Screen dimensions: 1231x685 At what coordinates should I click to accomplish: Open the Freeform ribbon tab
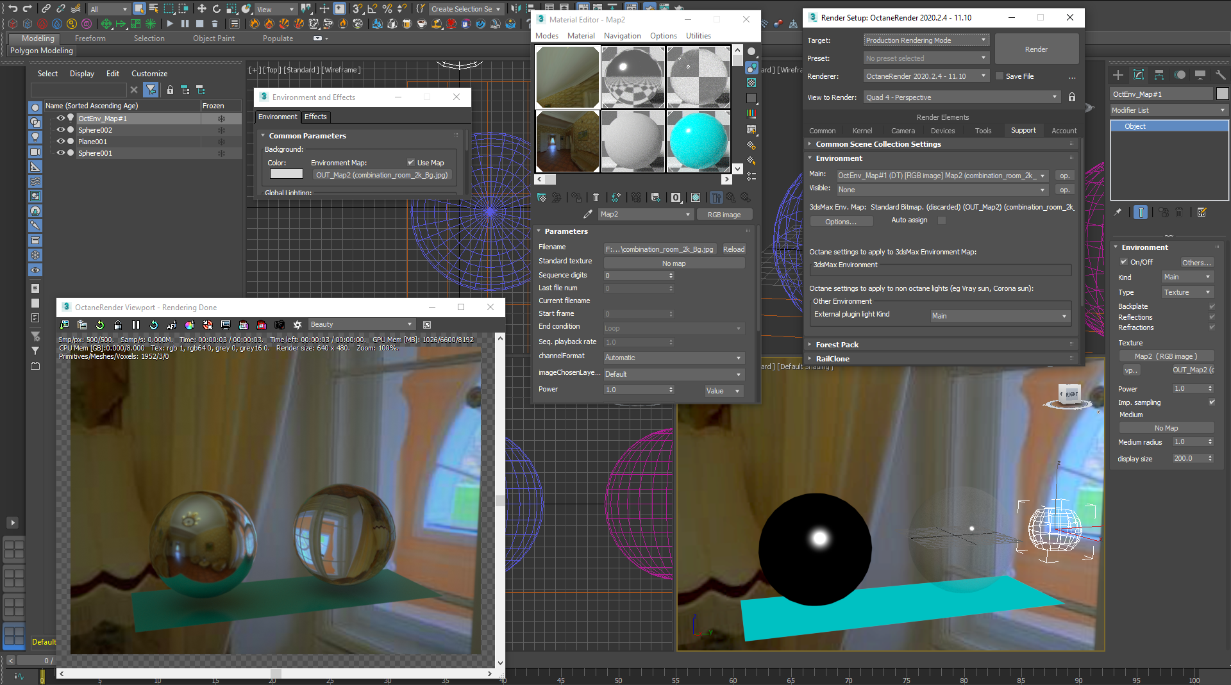[90, 38]
